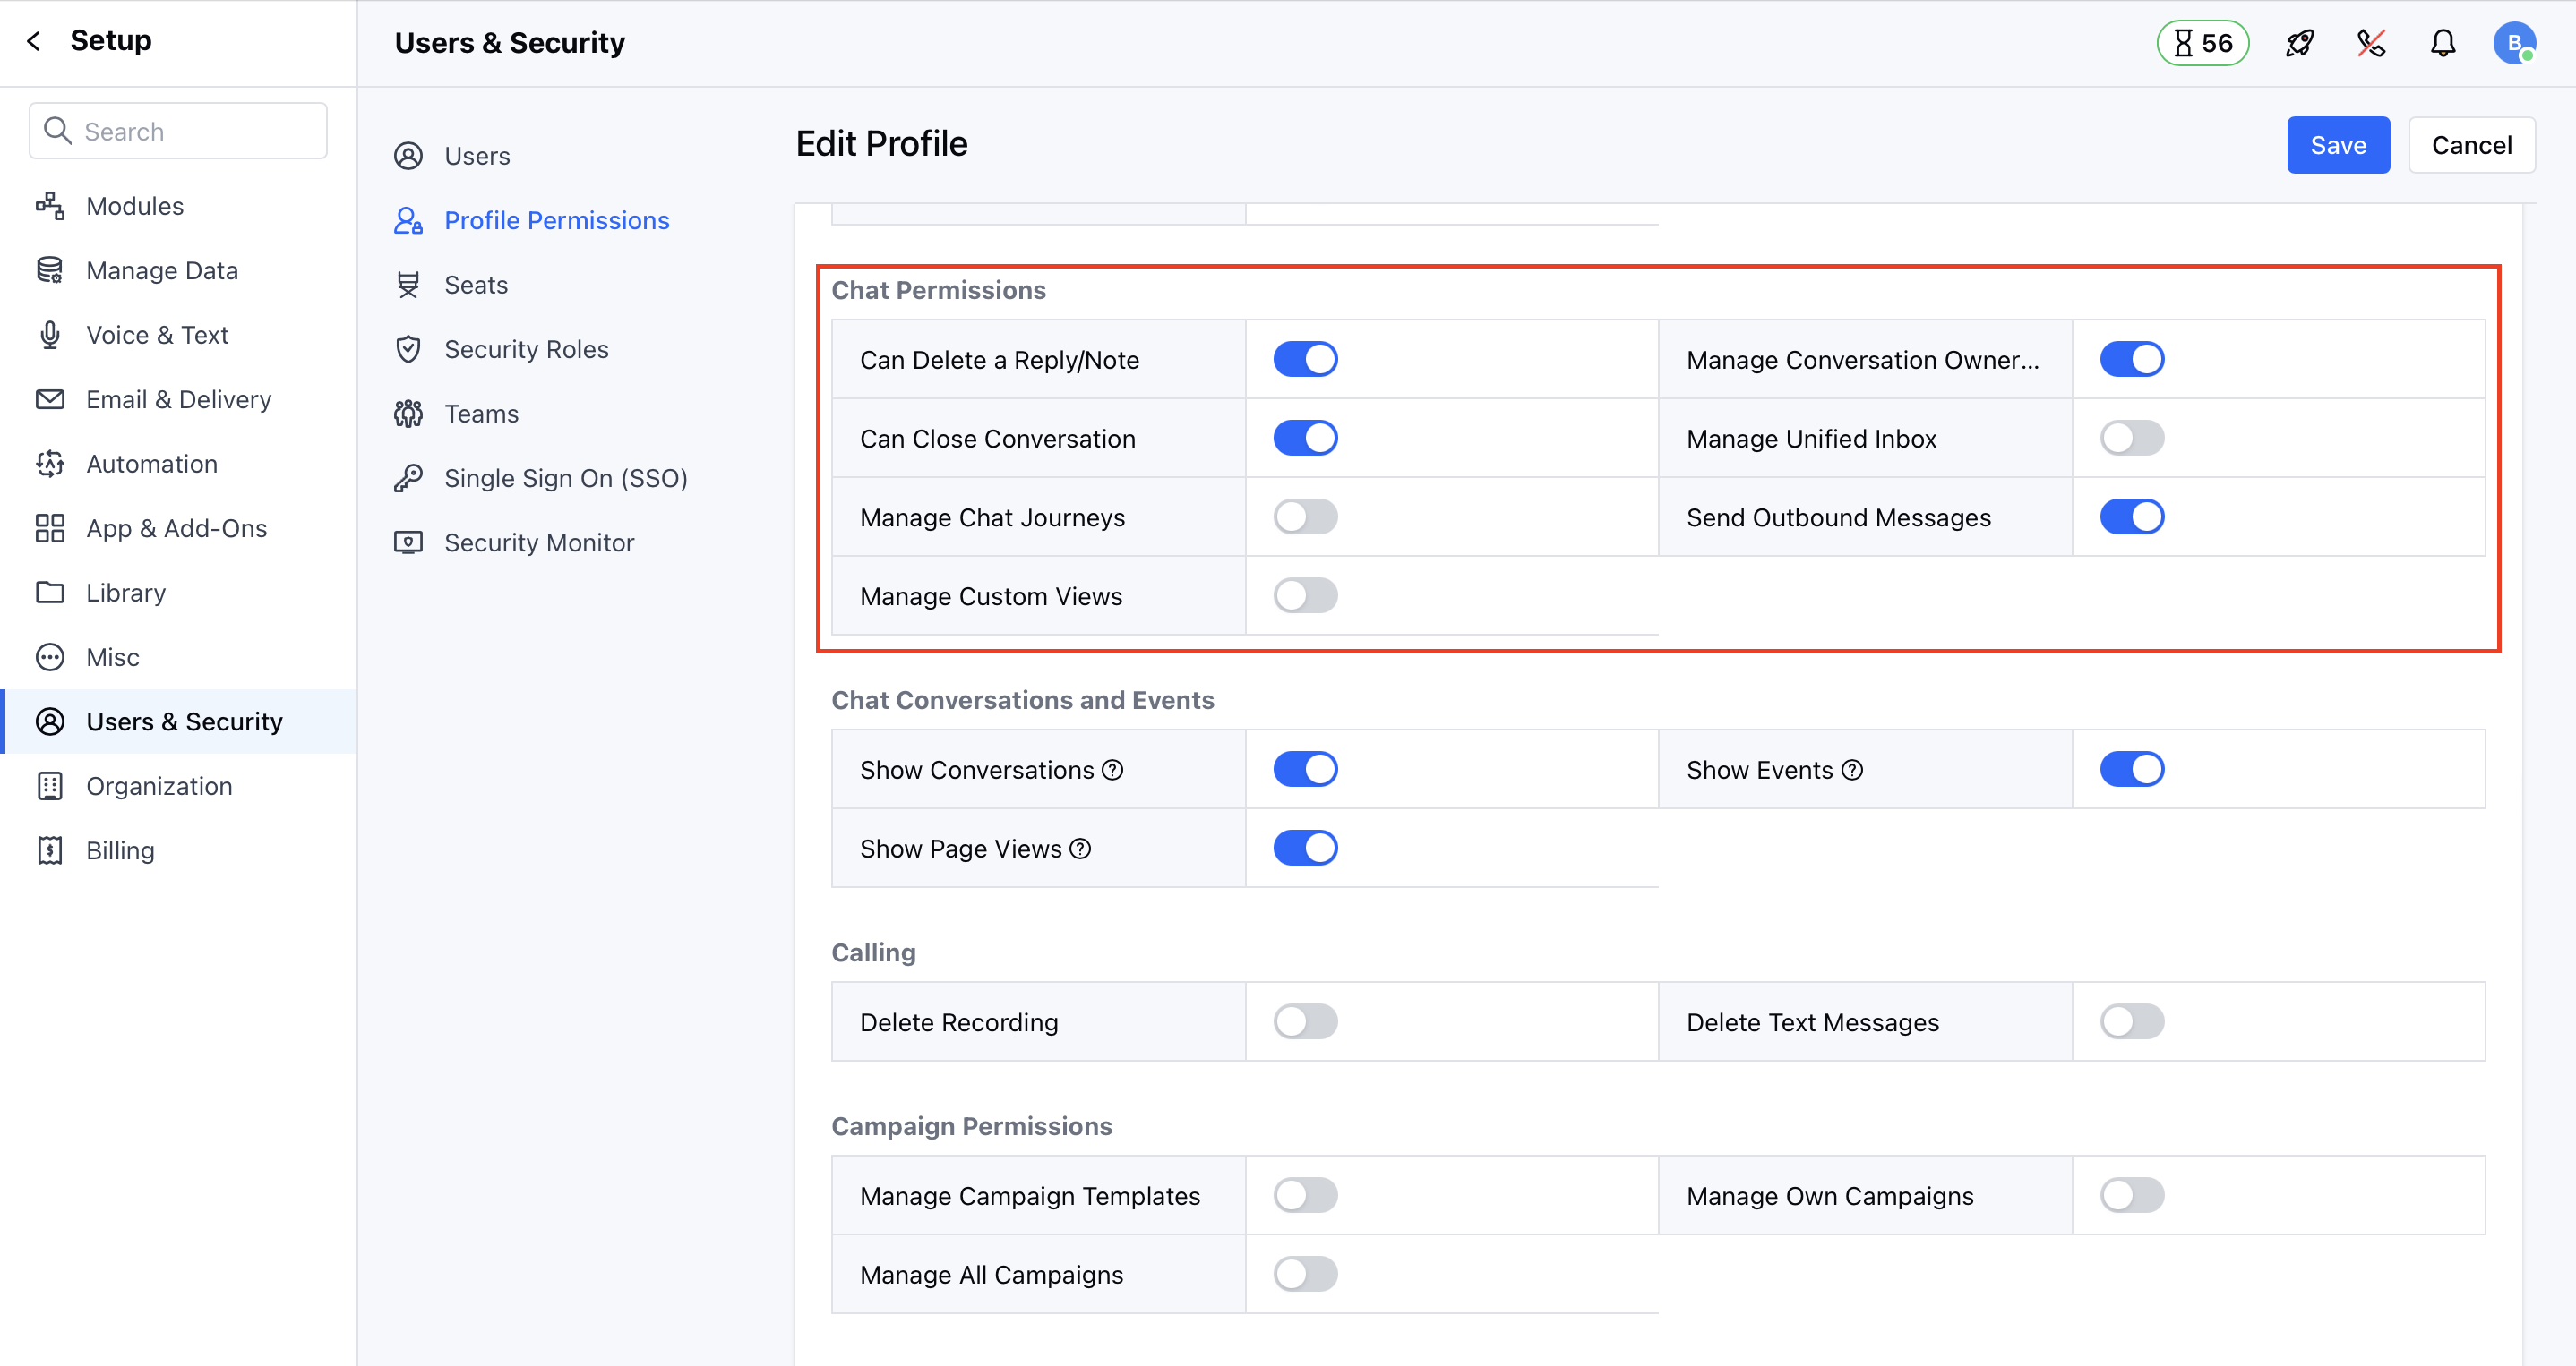2576x1366 pixels.
Task: Open Security Roles via its shield icon
Action: point(408,349)
